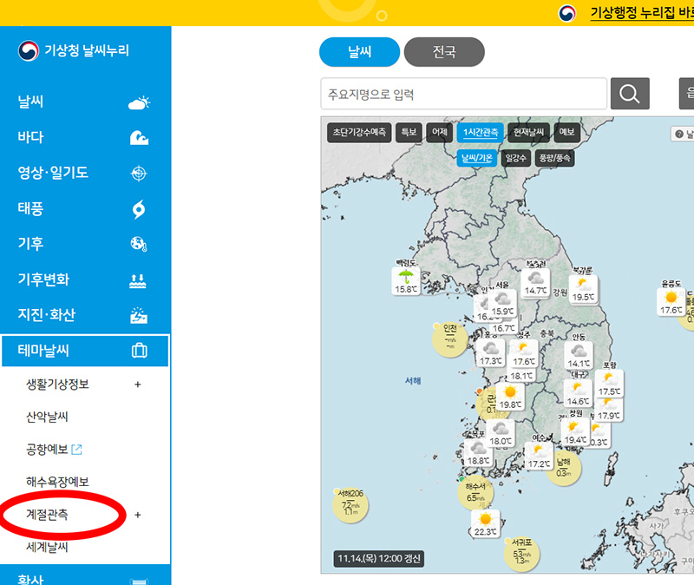Viewport: 694px width, 585px height.
Task: Click the external link icon beside 공항예보
Action: point(76,450)
